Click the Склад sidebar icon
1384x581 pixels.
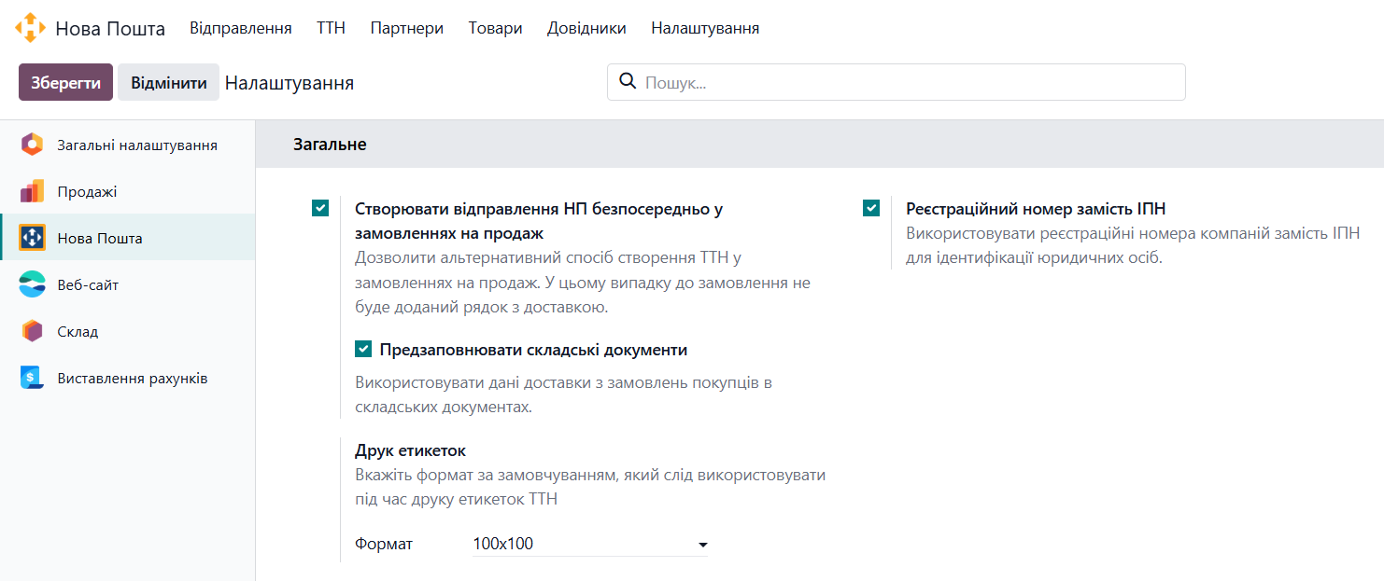[x=32, y=331]
